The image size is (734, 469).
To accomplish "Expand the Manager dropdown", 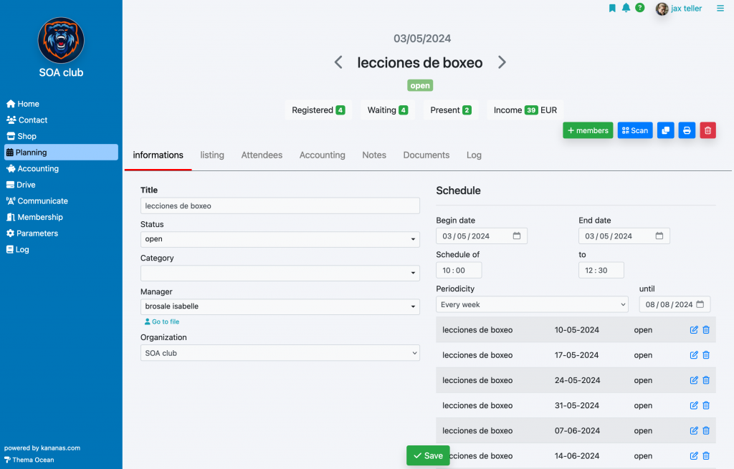I will point(280,306).
